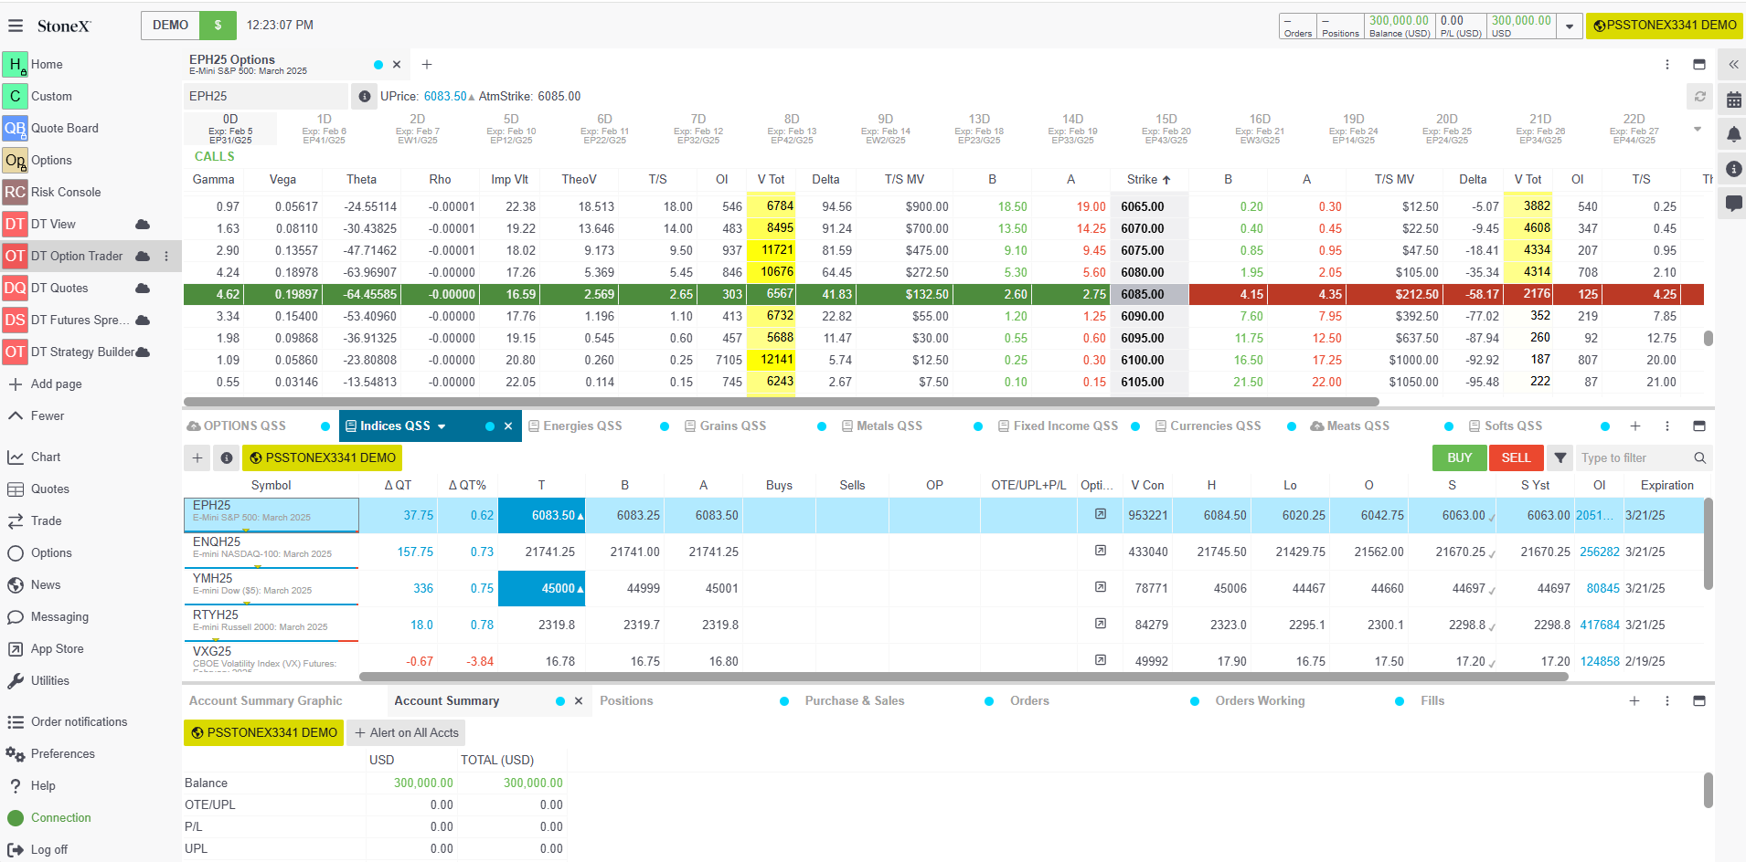The width and height of the screenshot is (1746, 862).
Task: Open the Risk Console page icon
Action: click(x=15, y=192)
